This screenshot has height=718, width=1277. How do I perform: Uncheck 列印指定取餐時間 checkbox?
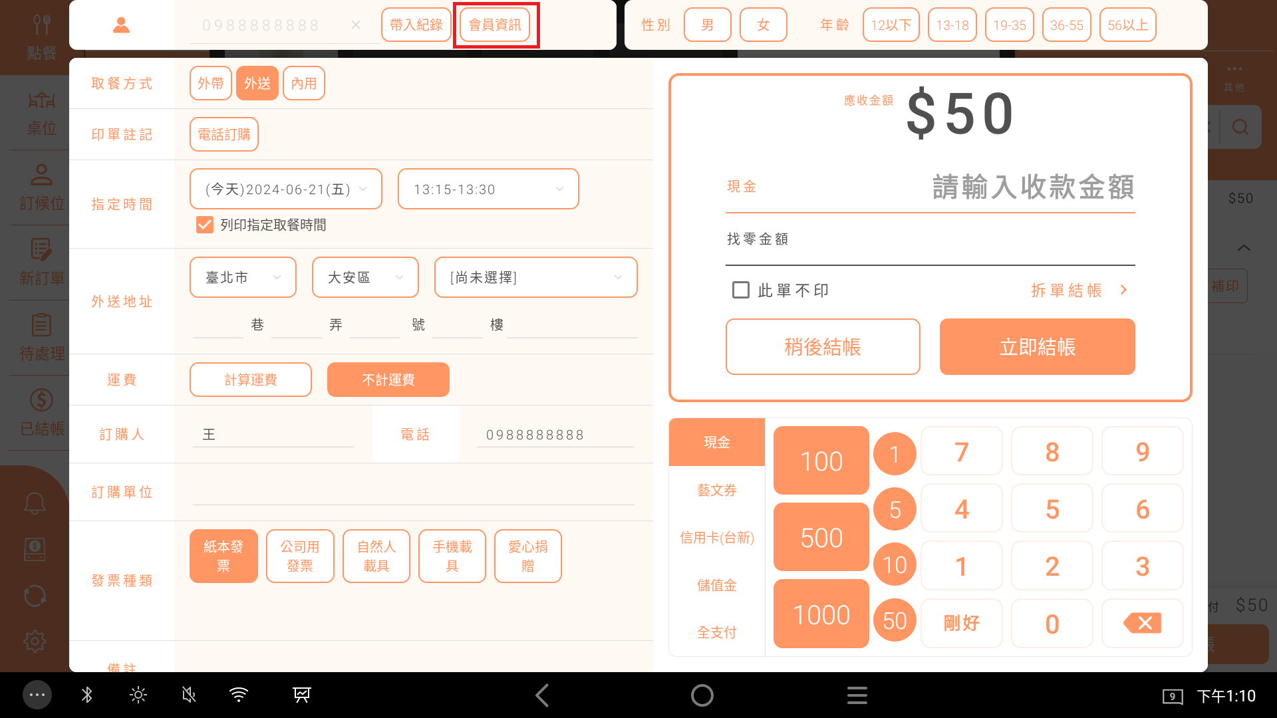point(205,225)
